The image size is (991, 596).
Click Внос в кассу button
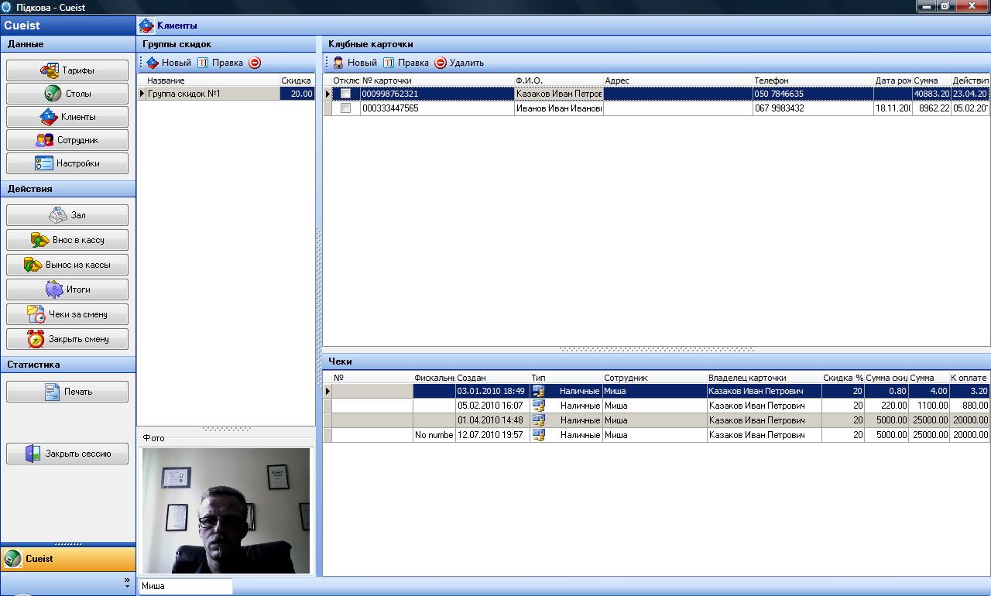pyautogui.click(x=67, y=240)
